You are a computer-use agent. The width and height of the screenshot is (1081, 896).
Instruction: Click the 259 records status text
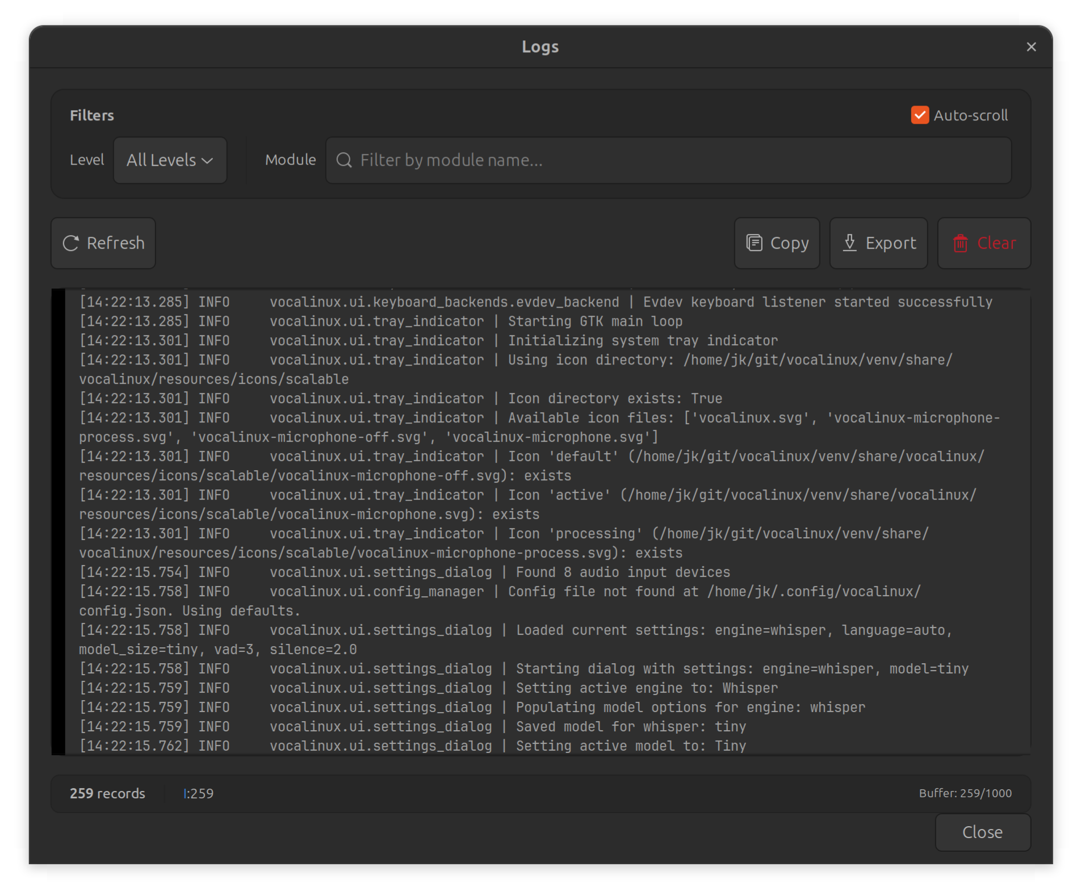pyautogui.click(x=107, y=794)
